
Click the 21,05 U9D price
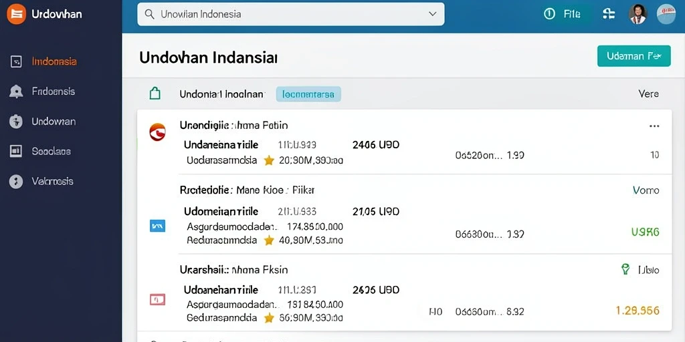(x=376, y=212)
